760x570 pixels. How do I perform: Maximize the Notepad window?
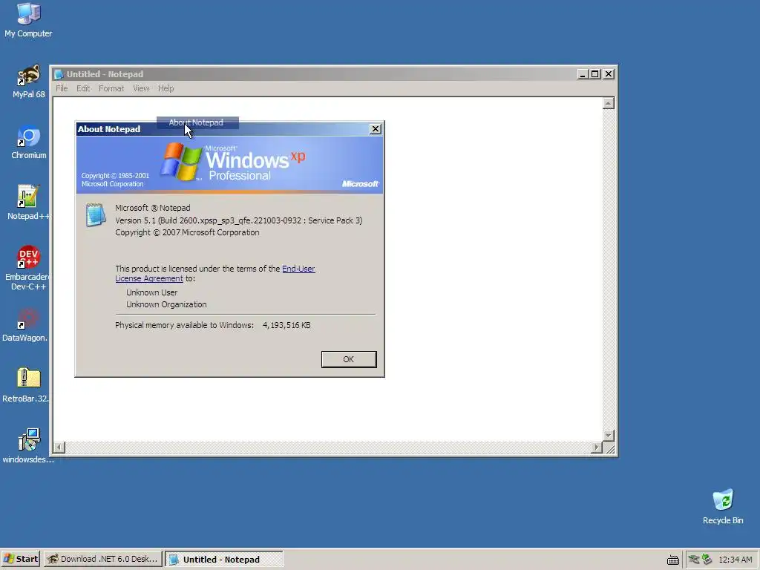click(x=594, y=74)
